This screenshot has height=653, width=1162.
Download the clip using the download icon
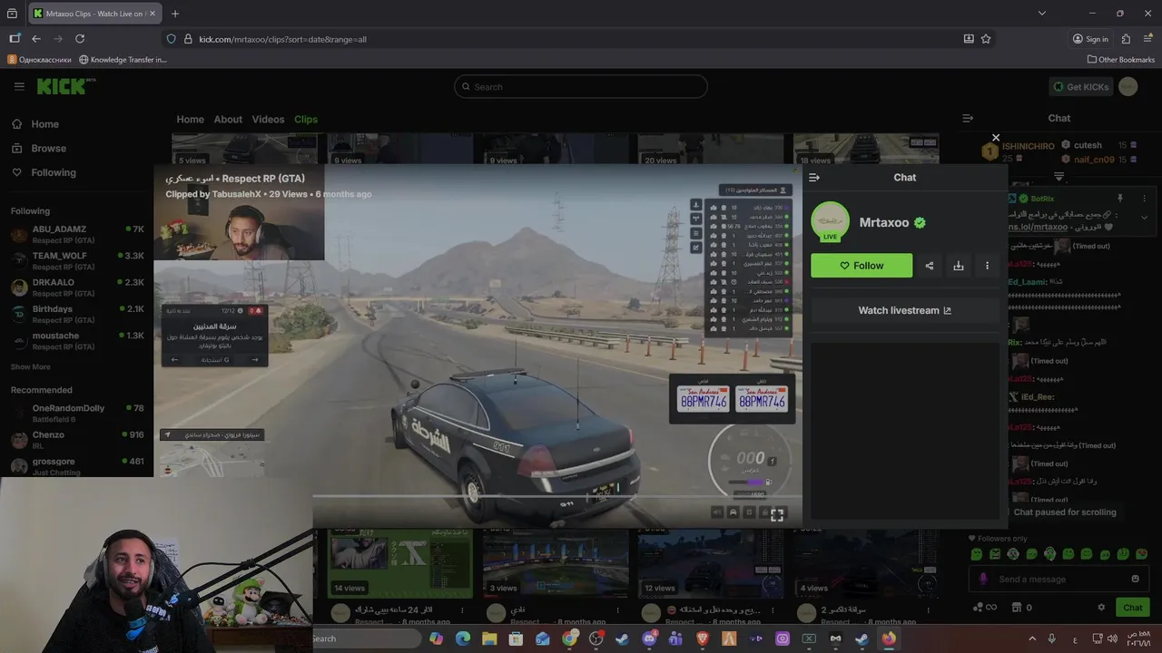pyautogui.click(x=958, y=266)
